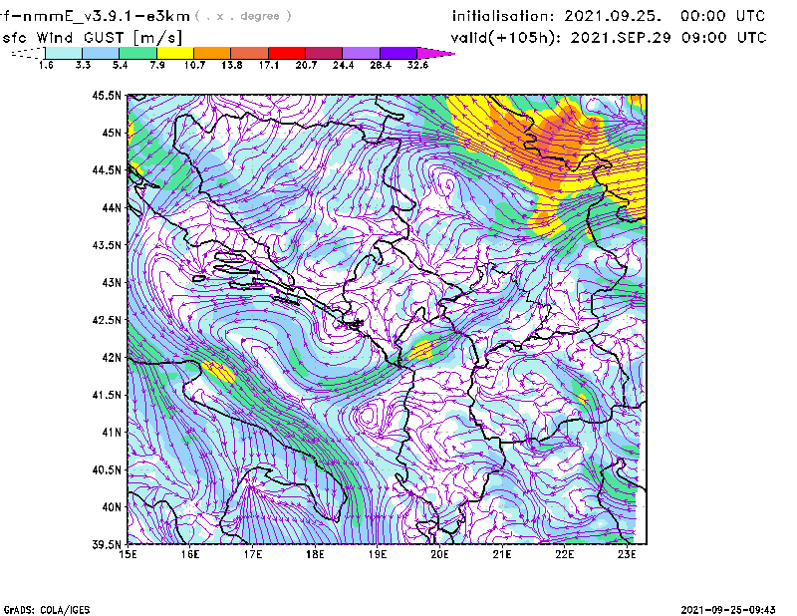Click the bright red 17.1–20.7 legend swatch

point(287,53)
